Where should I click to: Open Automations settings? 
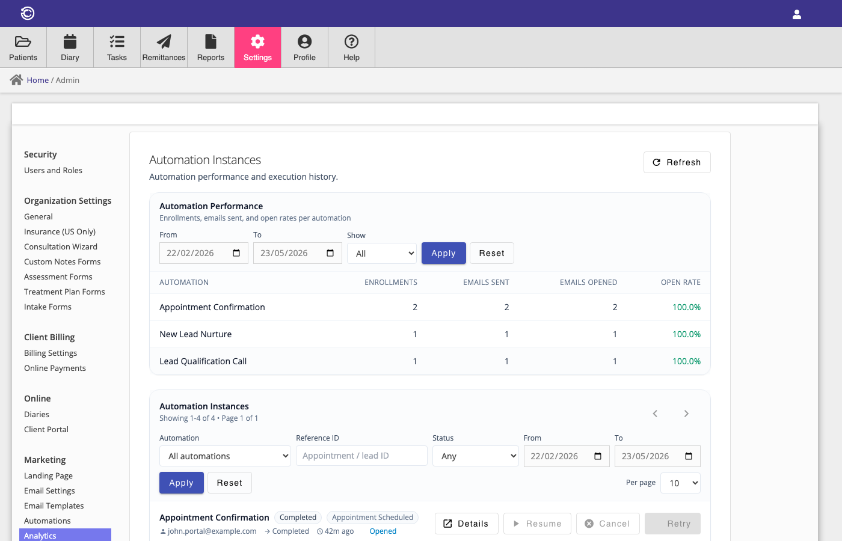click(48, 521)
